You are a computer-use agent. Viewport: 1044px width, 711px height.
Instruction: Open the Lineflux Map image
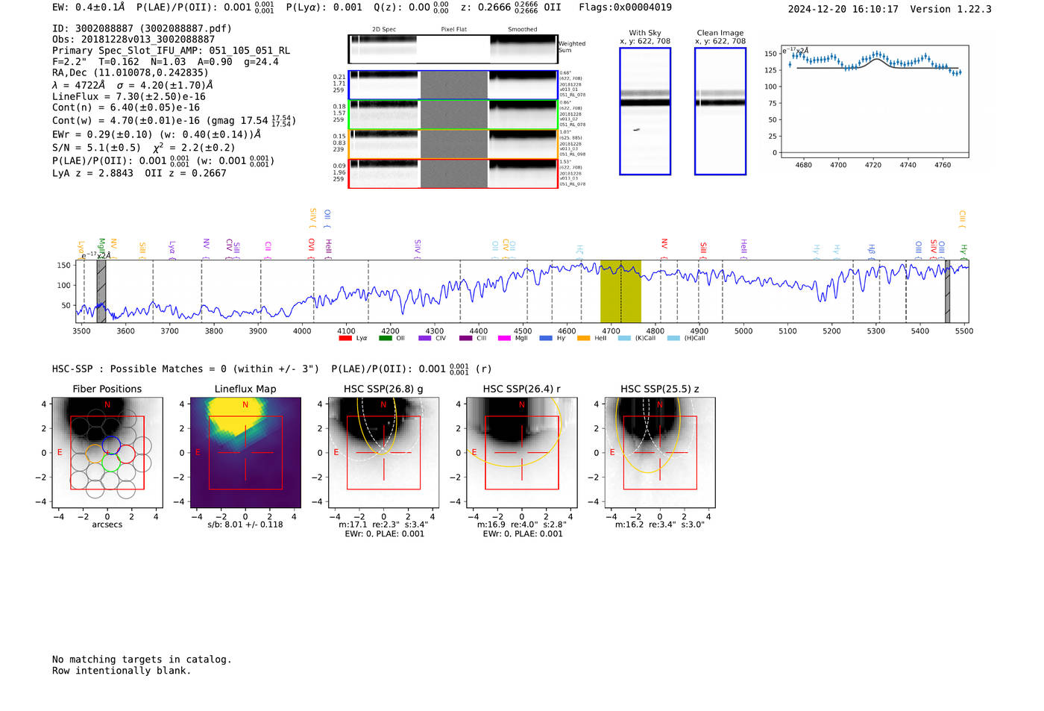pyautogui.click(x=245, y=453)
